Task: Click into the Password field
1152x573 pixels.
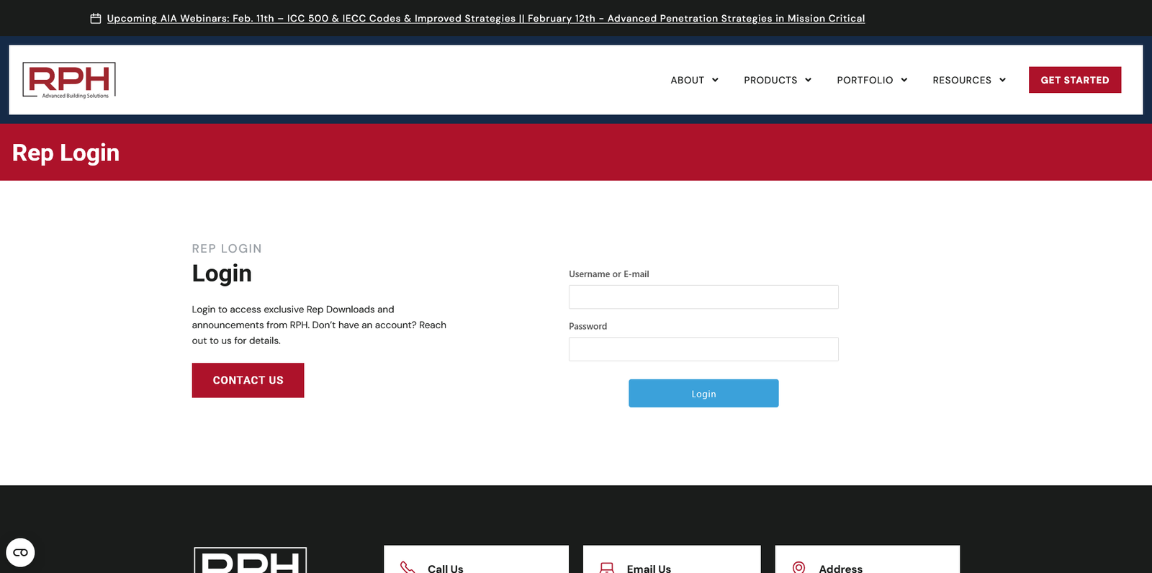Action: coord(703,349)
